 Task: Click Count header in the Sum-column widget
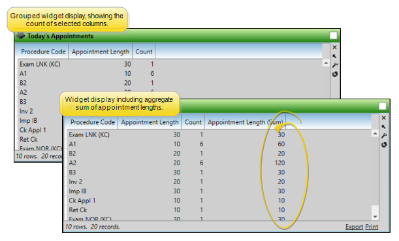pyautogui.click(x=193, y=122)
